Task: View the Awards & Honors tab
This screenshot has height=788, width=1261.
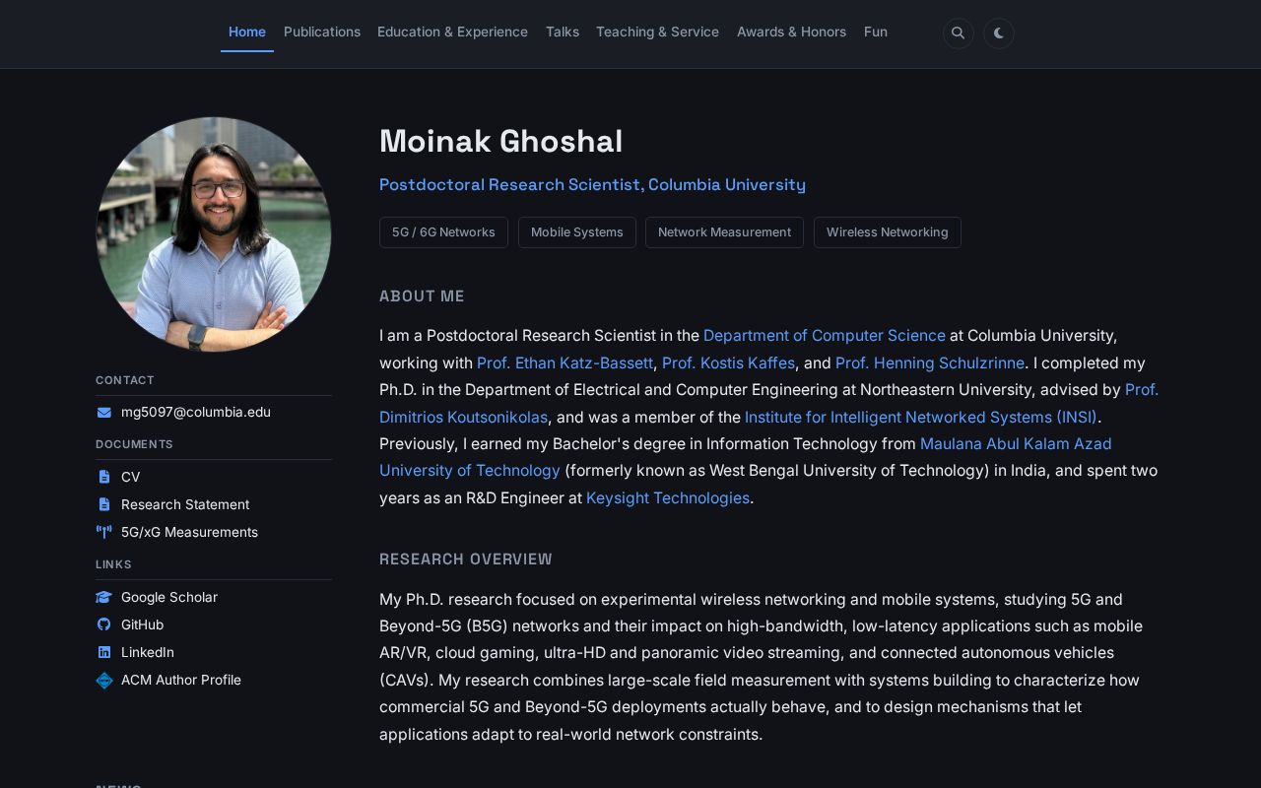Action: coord(791,32)
